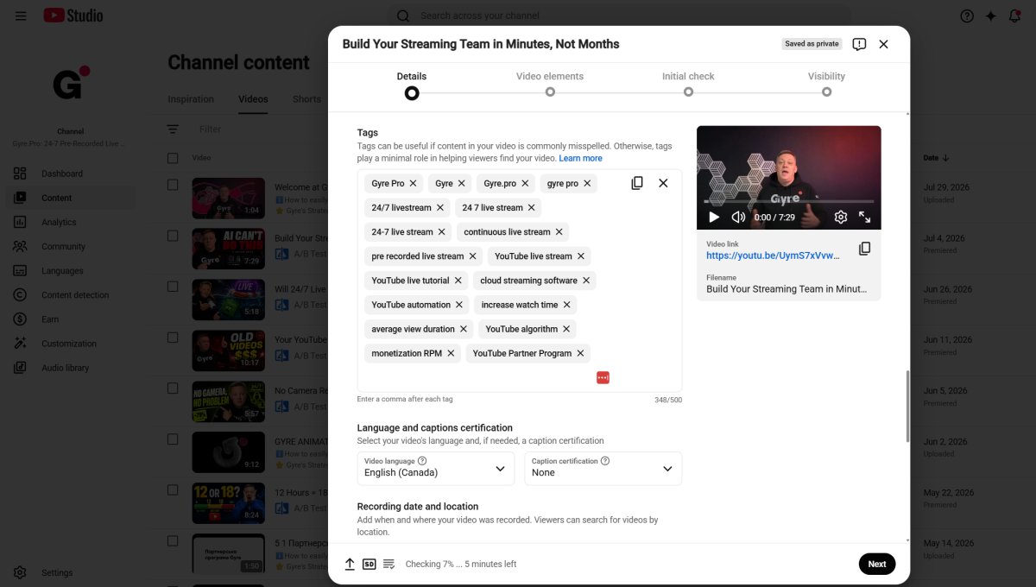Open the Caption certification dropdown
1036x587 pixels.
tap(603, 468)
